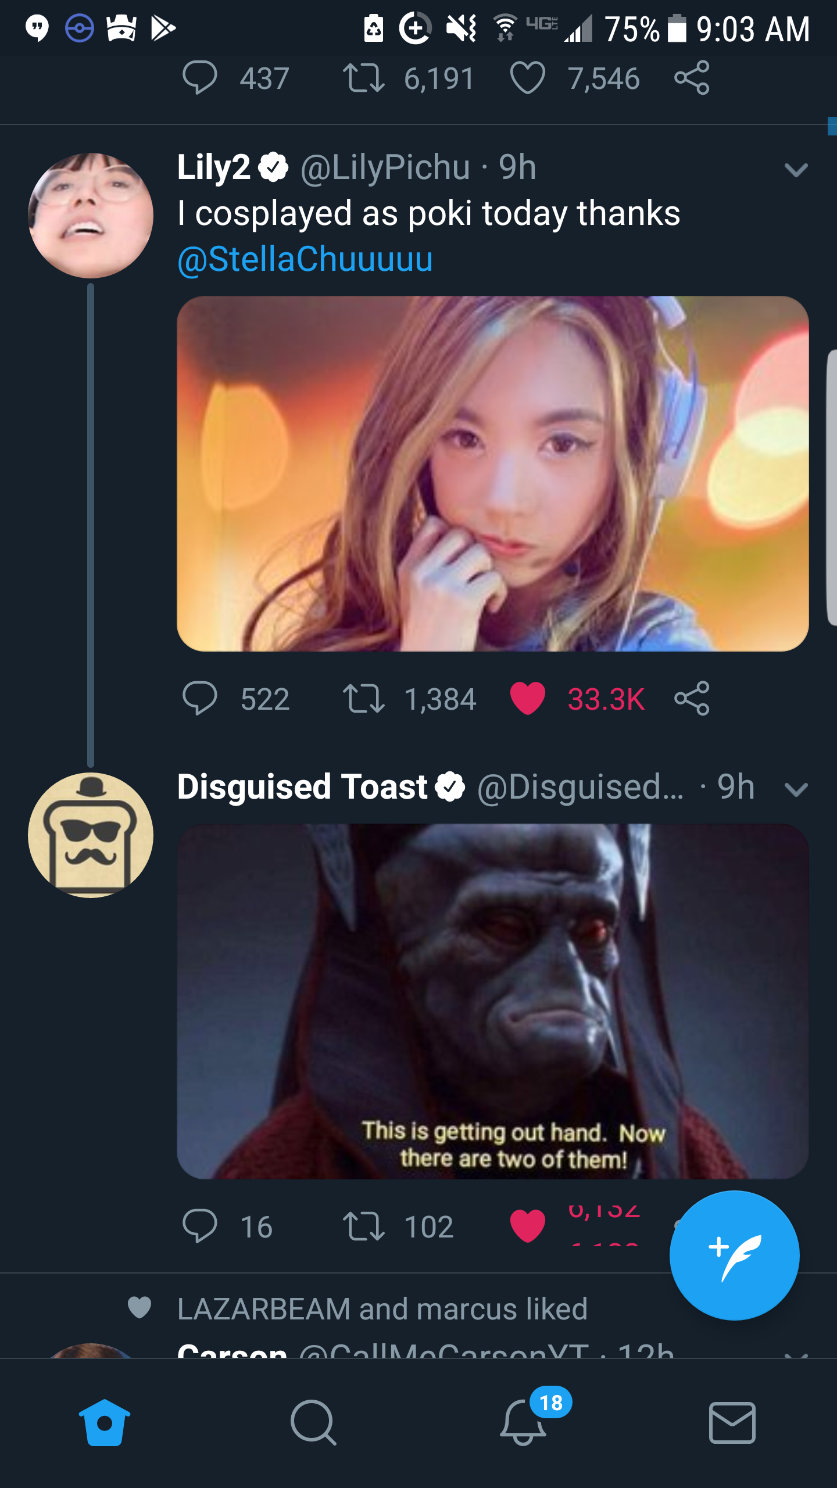Image resolution: width=837 pixels, height=1488 pixels.
Task: Switch to the Search tab
Action: (x=313, y=1422)
